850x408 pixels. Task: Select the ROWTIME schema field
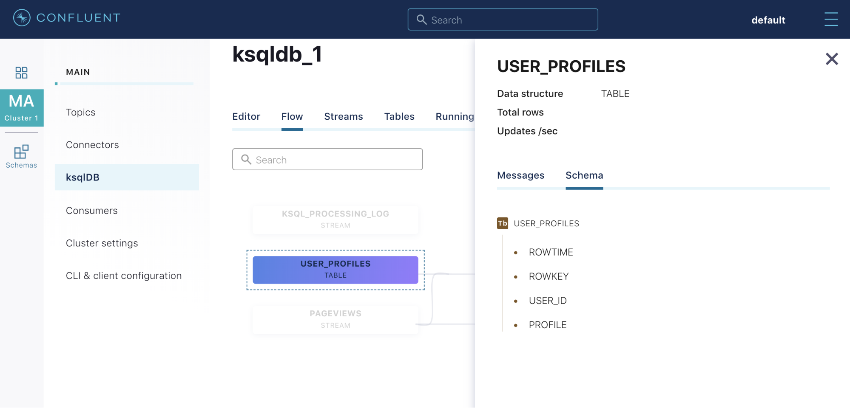click(551, 252)
